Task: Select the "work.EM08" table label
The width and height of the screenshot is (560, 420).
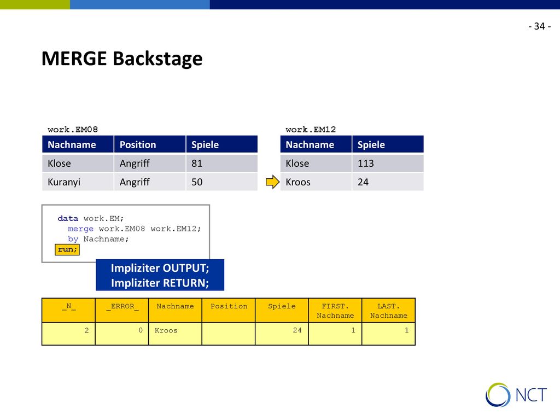Action: (x=73, y=129)
